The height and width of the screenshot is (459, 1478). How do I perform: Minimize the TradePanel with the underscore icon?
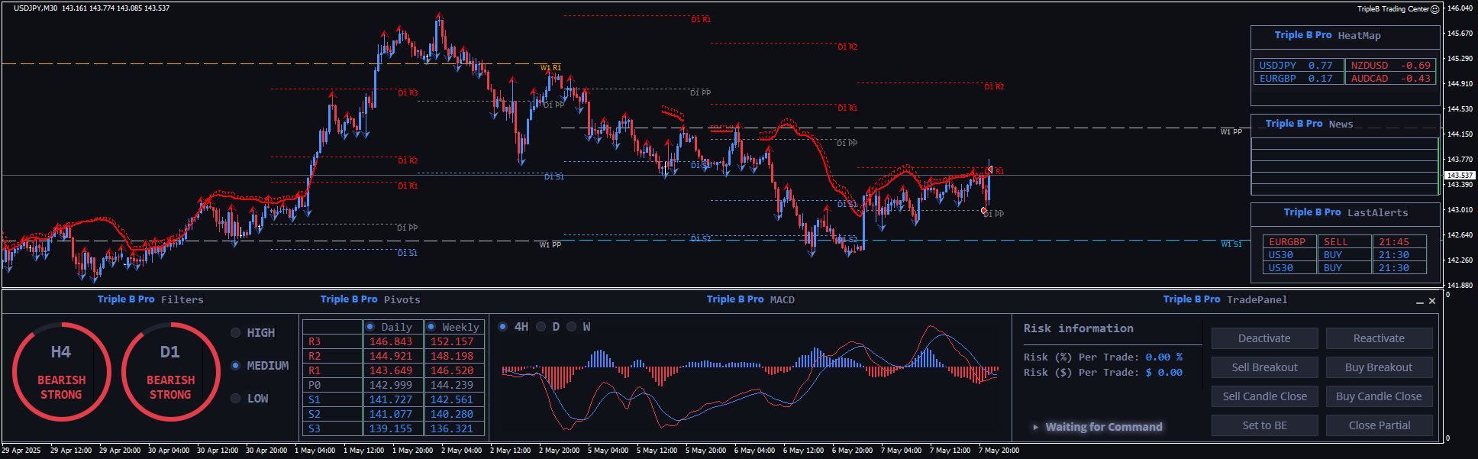click(x=1419, y=302)
